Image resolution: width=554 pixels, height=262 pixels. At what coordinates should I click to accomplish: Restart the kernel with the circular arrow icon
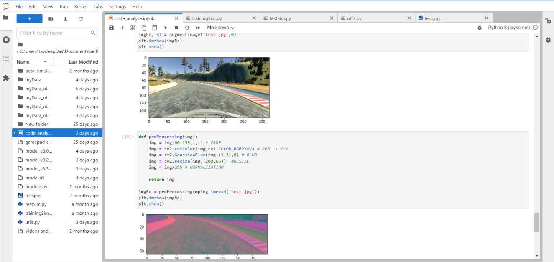tap(187, 28)
